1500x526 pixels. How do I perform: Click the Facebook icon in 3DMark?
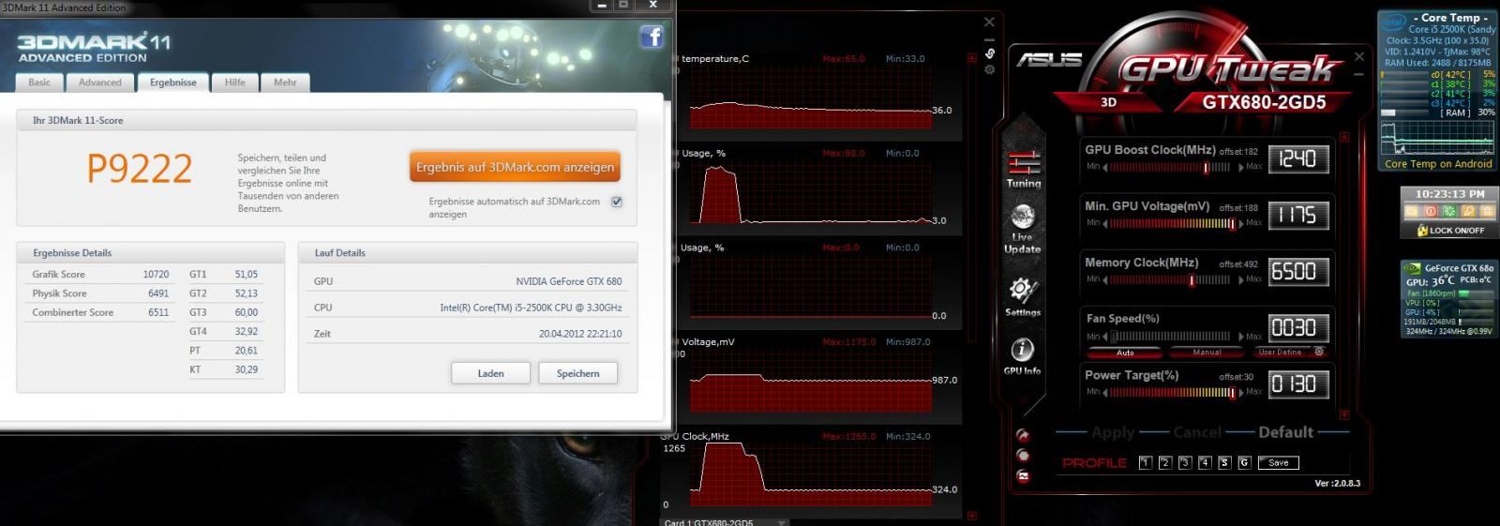tap(652, 37)
